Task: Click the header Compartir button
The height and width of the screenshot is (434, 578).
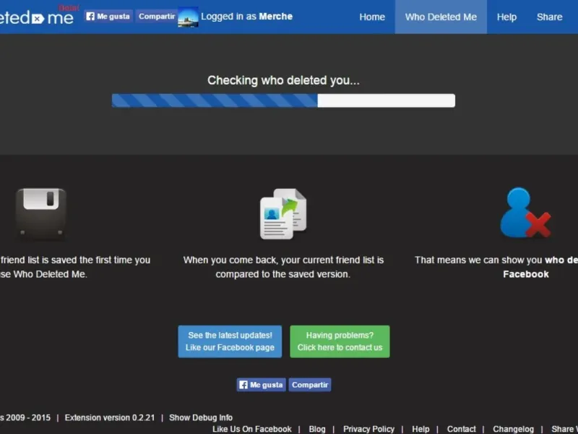Action: pos(156,16)
